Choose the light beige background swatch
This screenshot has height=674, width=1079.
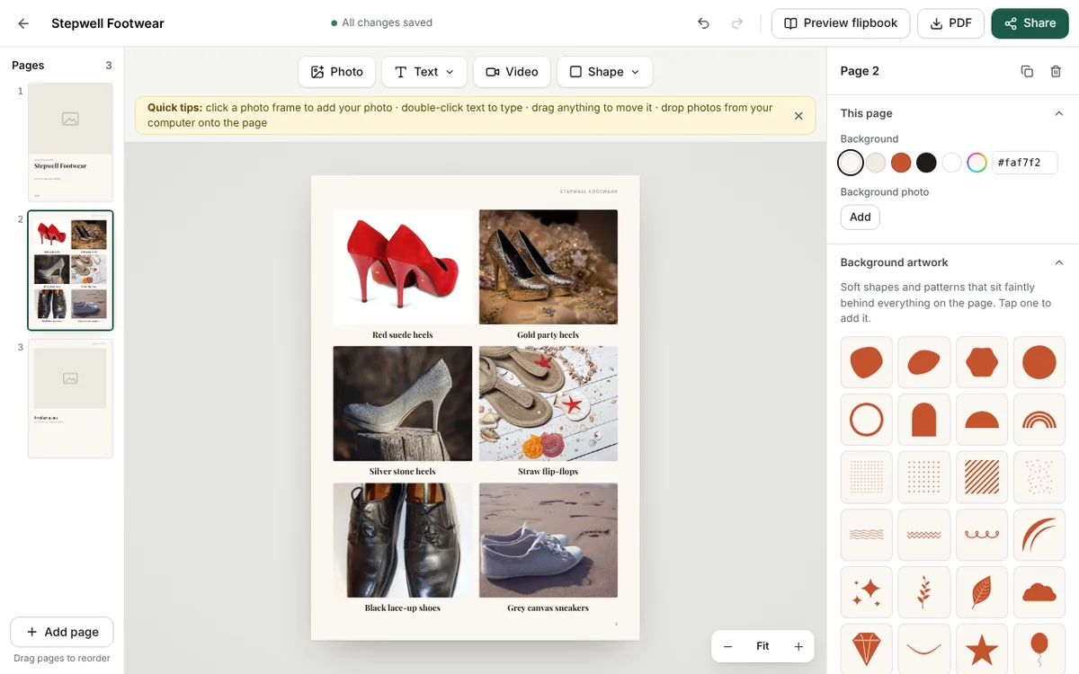(x=876, y=163)
